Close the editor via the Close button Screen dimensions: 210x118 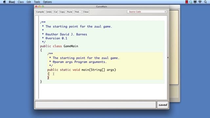click(86, 12)
